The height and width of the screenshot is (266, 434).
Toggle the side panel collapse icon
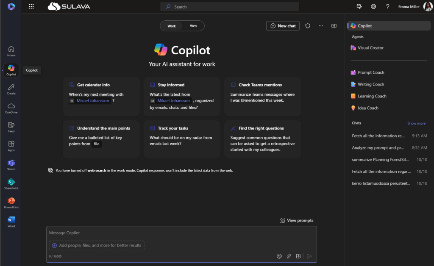click(334, 26)
